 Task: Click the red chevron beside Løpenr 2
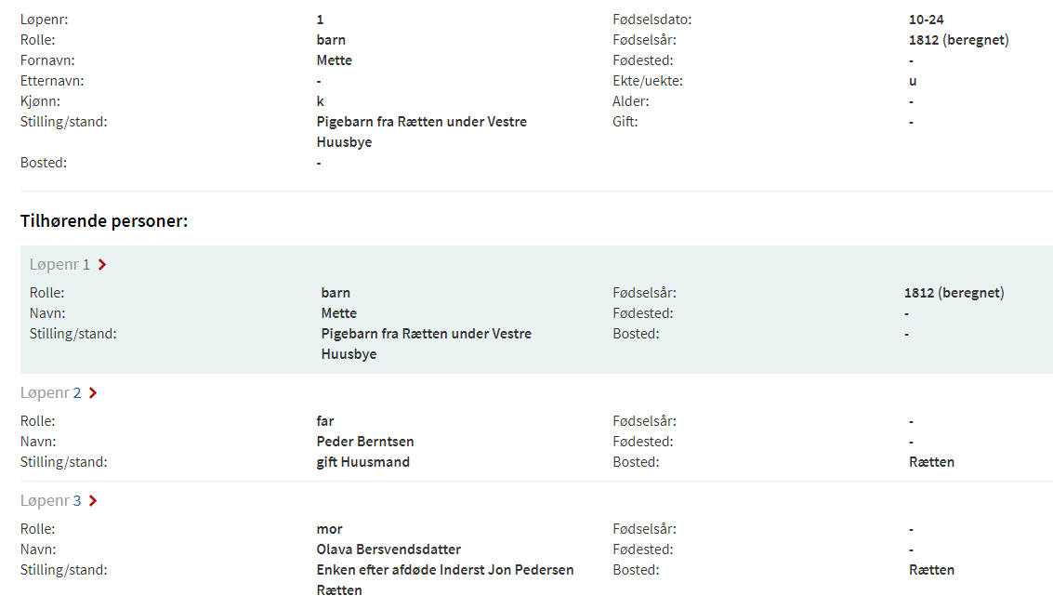coord(93,393)
